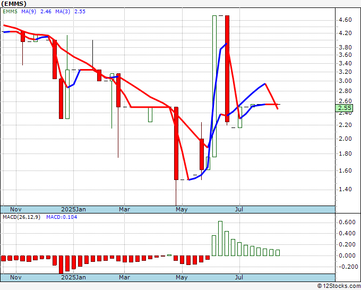Click Nov on the price chart time axis
The width and height of the screenshot is (361, 290).
point(16,209)
